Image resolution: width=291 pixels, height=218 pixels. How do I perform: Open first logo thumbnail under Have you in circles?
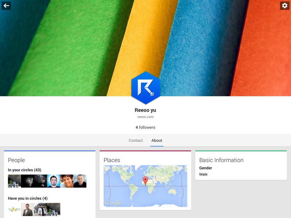(15, 210)
